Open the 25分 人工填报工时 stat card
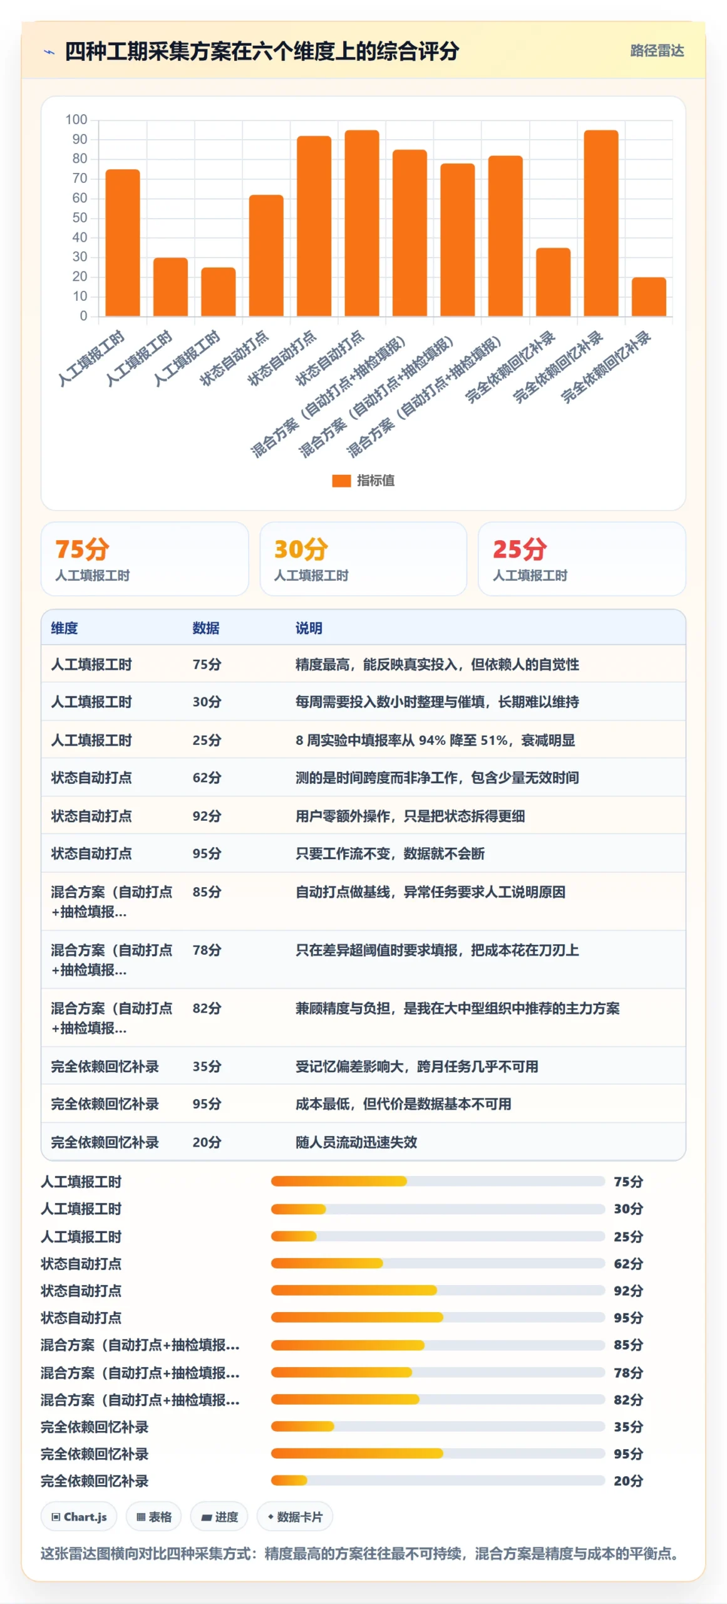Image resolution: width=727 pixels, height=1604 pixels. [x=582, y=559]
